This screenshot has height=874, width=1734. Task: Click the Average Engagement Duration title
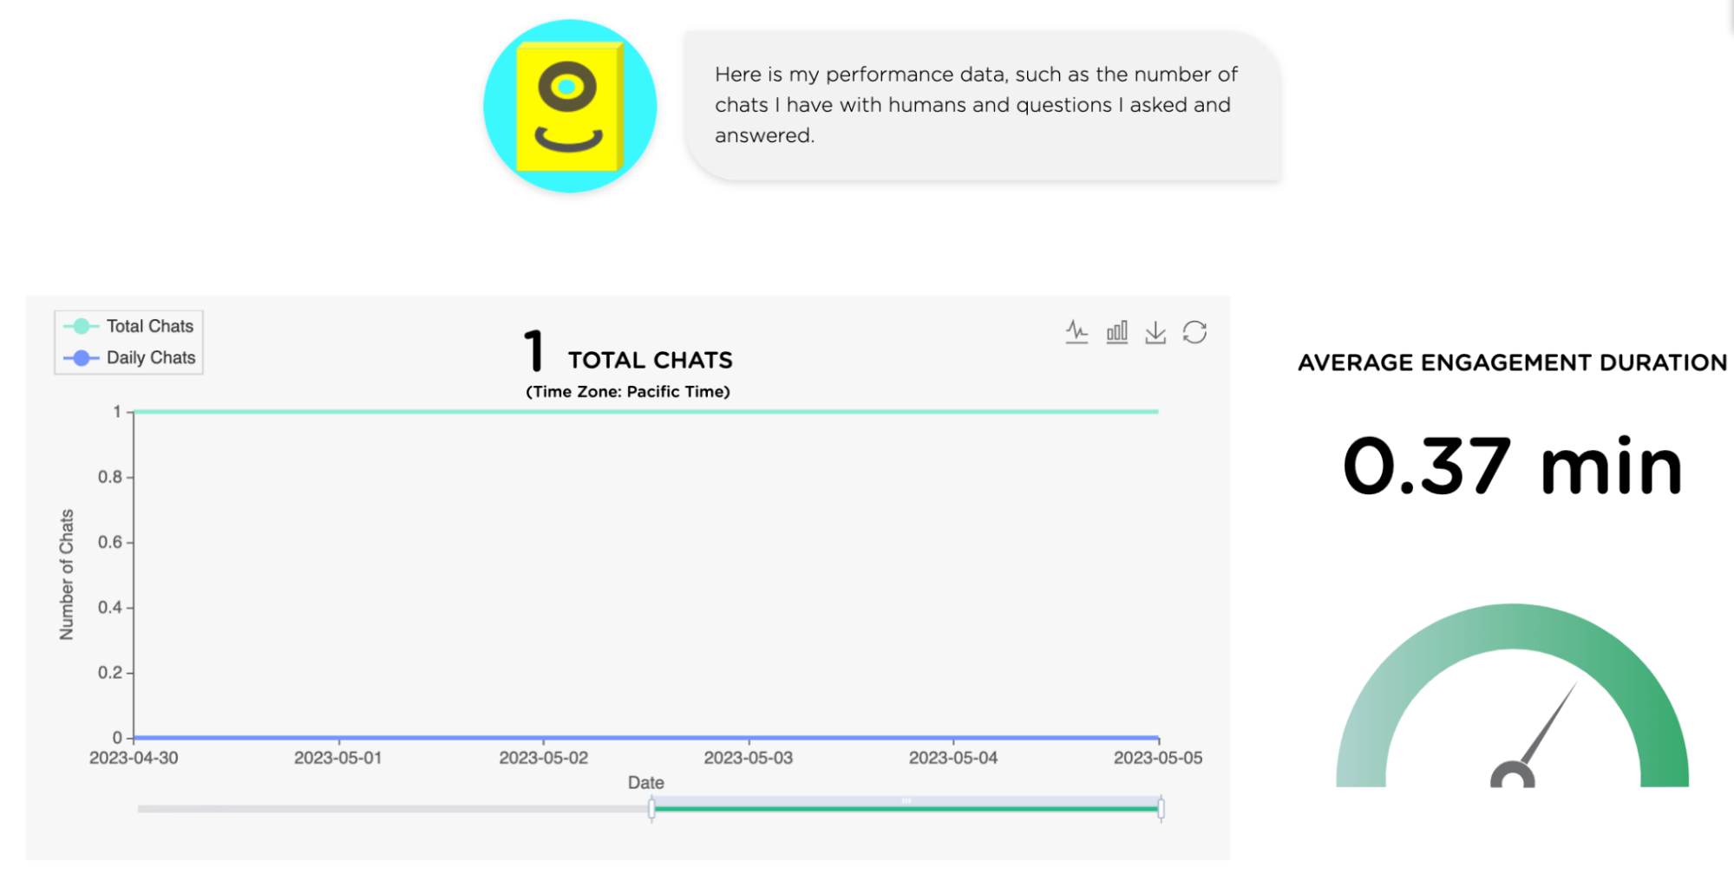1512,362
